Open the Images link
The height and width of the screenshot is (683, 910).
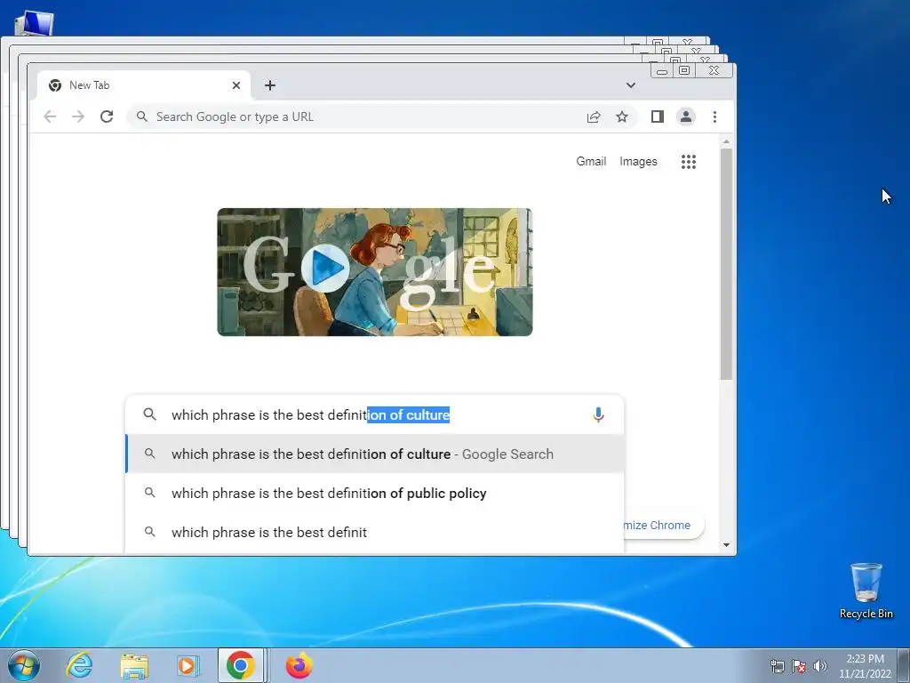click(x=638, y=162)
